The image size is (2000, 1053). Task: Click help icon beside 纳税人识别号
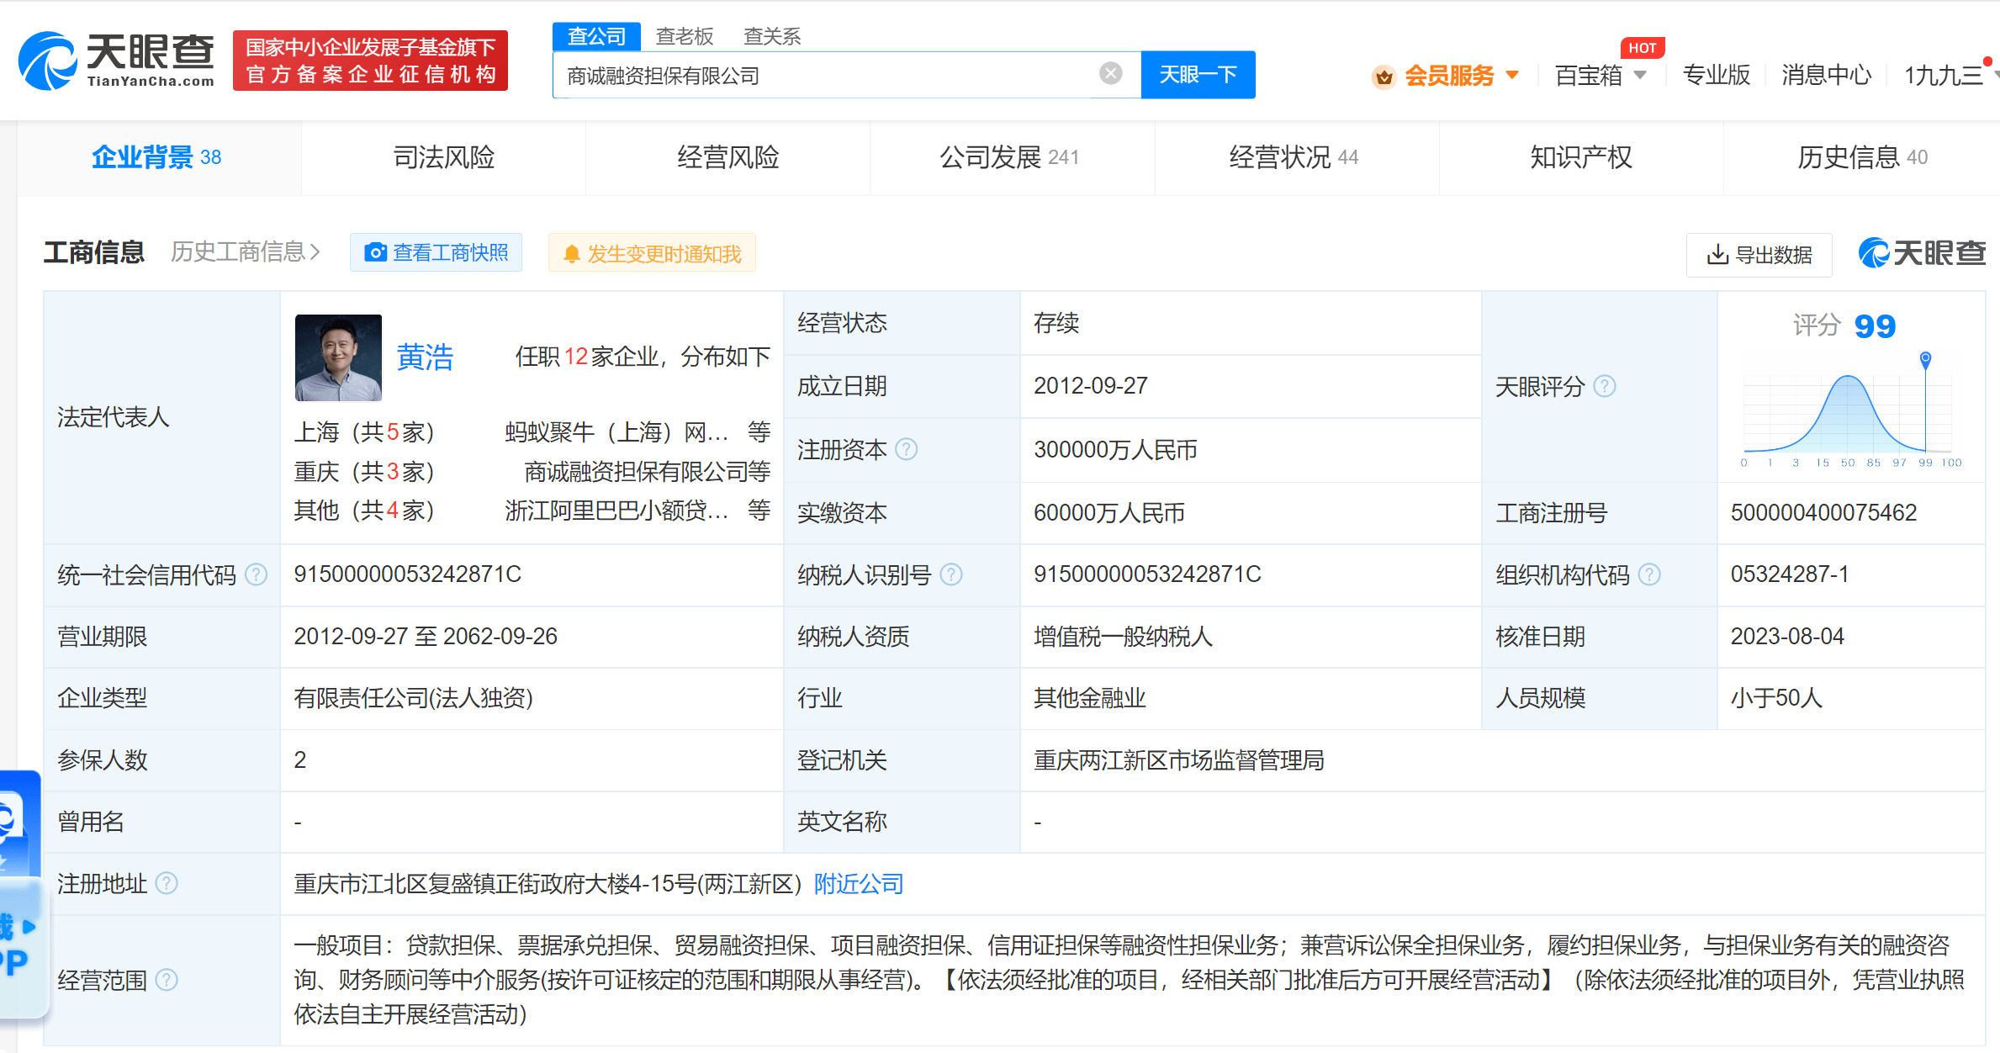(x=951, y=574)
